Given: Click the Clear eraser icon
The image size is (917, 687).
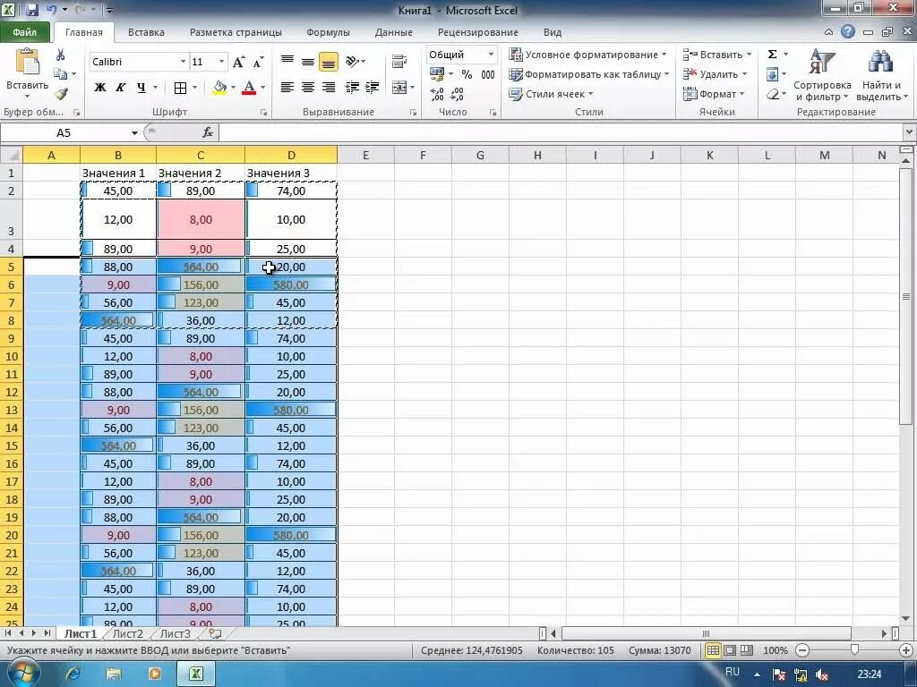Looking at the screenshot, I should pos(772,94).
